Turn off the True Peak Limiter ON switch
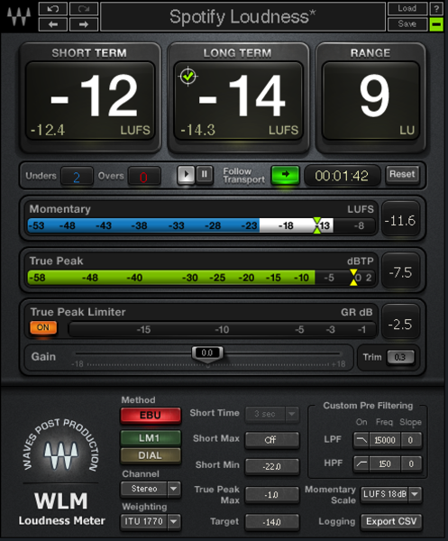 coord(43,327)
